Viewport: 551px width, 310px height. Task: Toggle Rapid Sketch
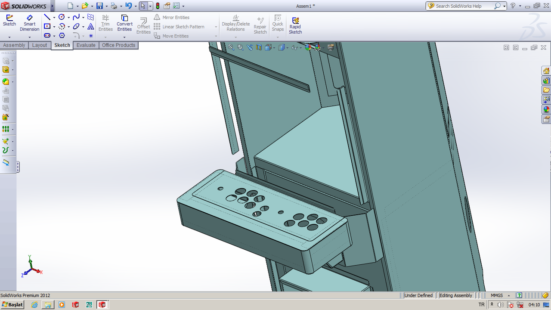295,25
